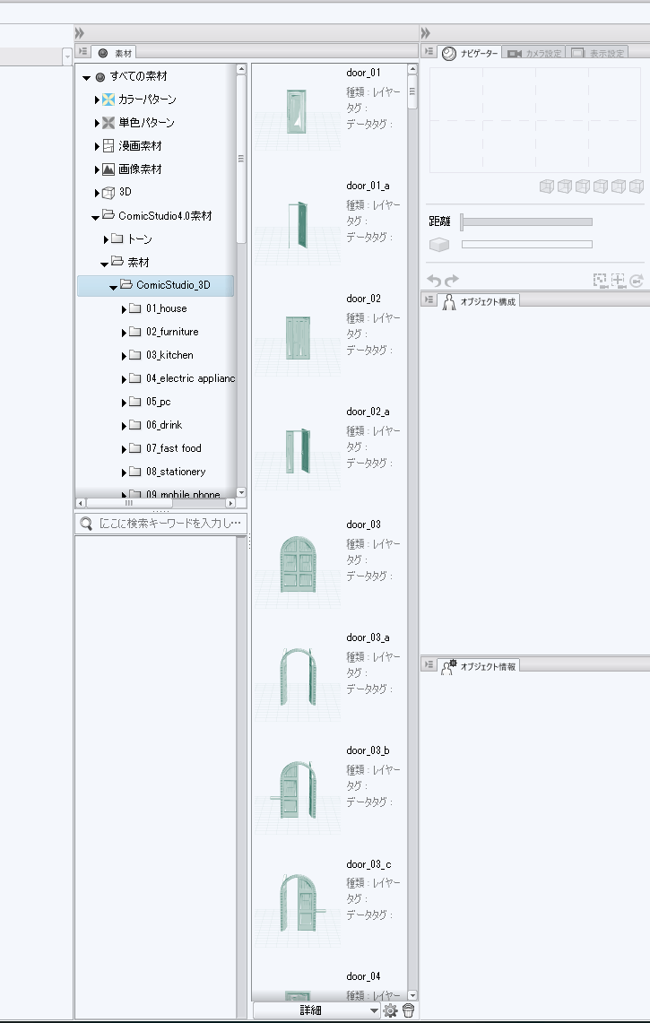Select the 漫画素材 category
The height and width of the screenshot is (1023, 650).
click(x=140, y=146)
